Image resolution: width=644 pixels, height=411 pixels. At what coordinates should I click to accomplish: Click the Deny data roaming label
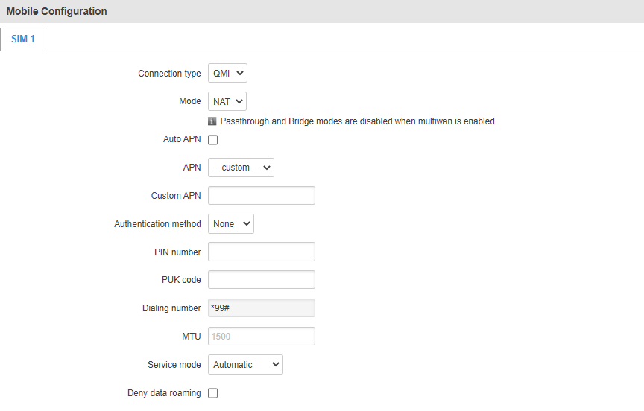point(164,393)
